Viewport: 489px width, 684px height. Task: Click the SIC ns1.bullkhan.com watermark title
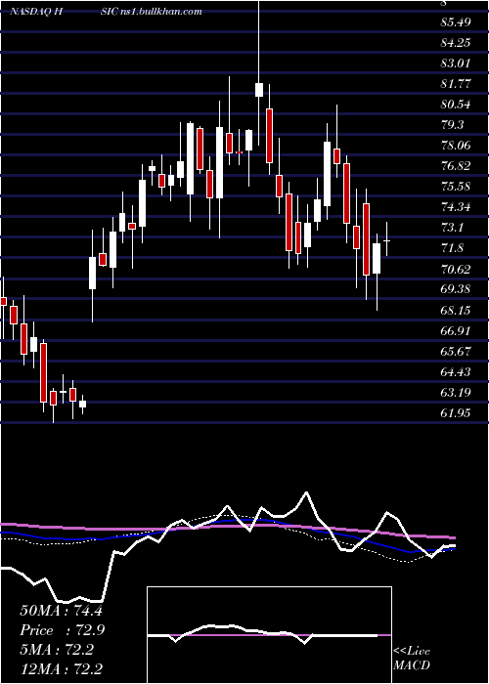pyautogui.click(x=153, y=12)
